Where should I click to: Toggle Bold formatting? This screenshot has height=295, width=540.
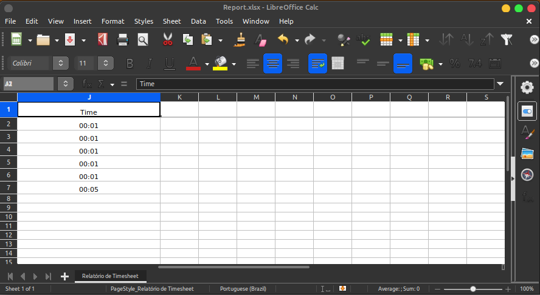(130, 64)
